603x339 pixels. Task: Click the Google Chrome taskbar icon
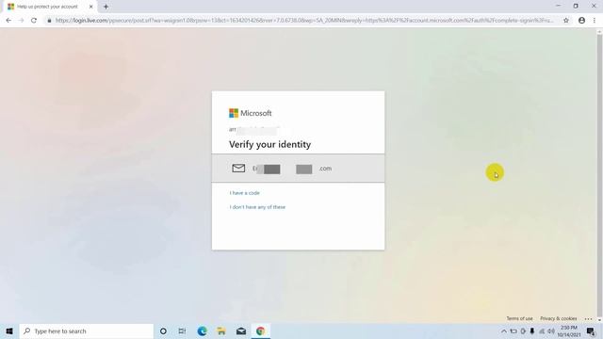tap(261, 331)
